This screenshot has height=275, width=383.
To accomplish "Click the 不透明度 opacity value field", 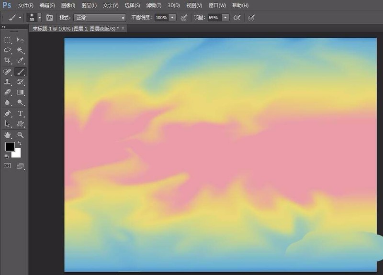I will (x=161, y=18).
